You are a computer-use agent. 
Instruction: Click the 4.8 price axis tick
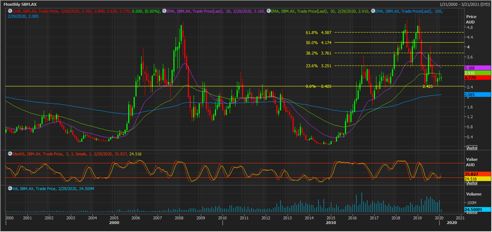469,28
